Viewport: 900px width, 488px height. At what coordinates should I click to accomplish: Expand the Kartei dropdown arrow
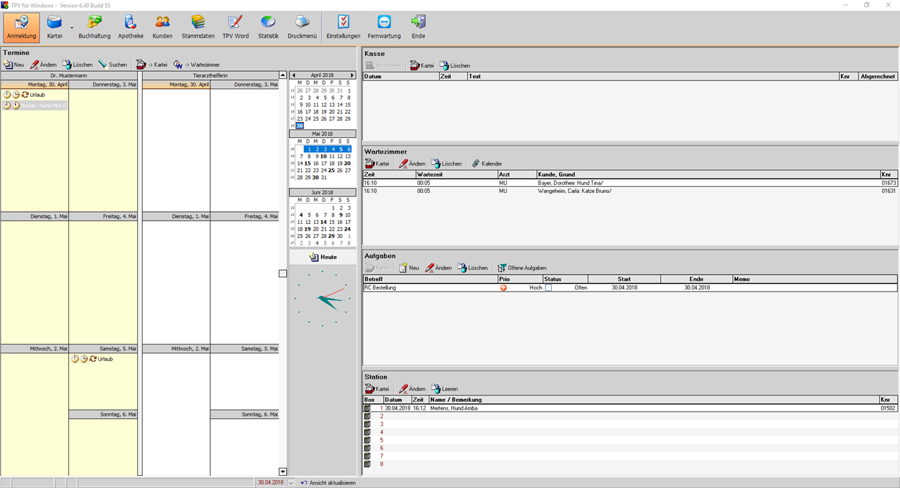point(72,28)
